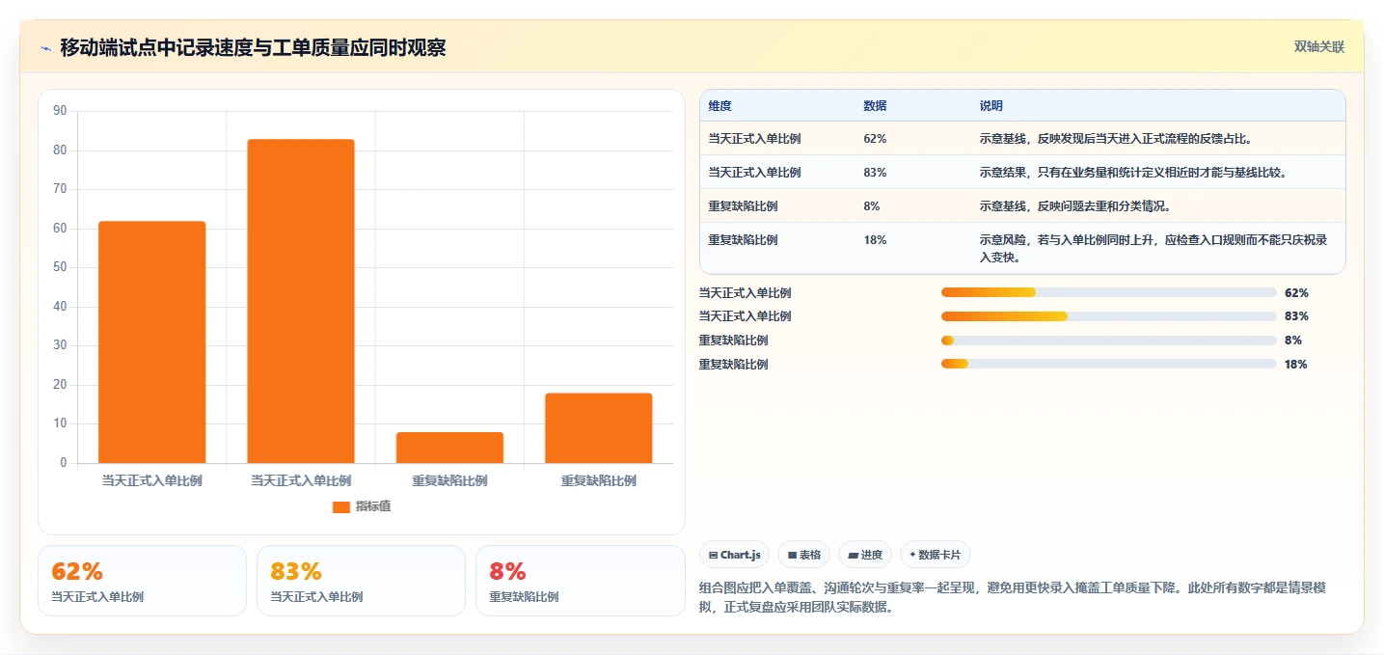1384x655 pixels.
Task: Click the 62% cell in the table
Action: pos(875,139)
